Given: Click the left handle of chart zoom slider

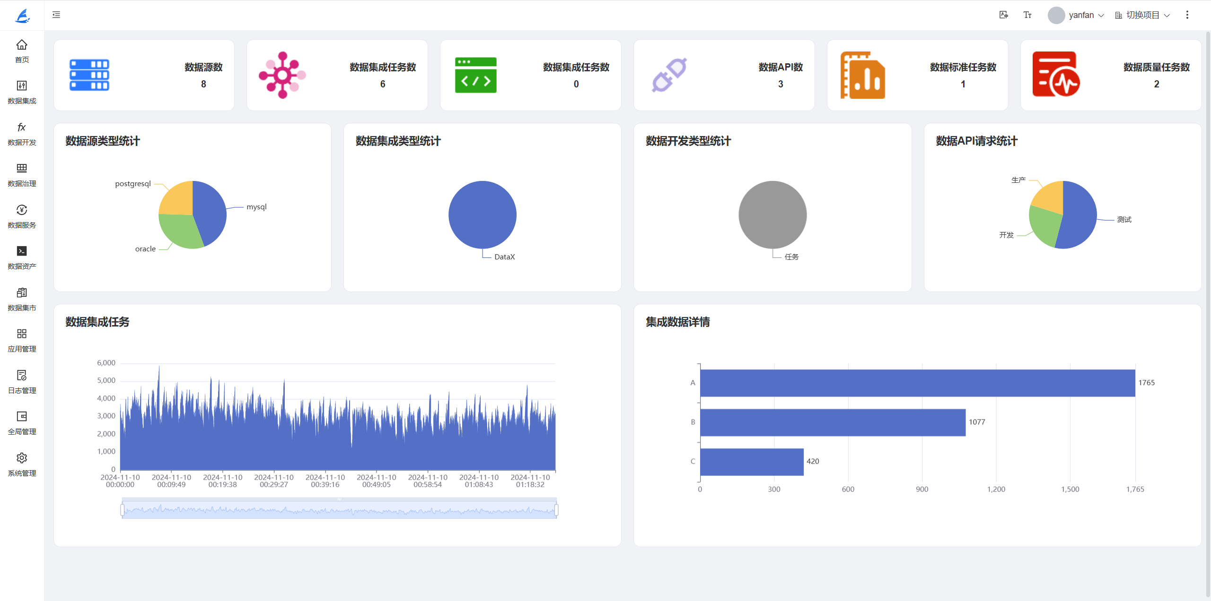Looking at the screenshot, I should click(123, 510).
